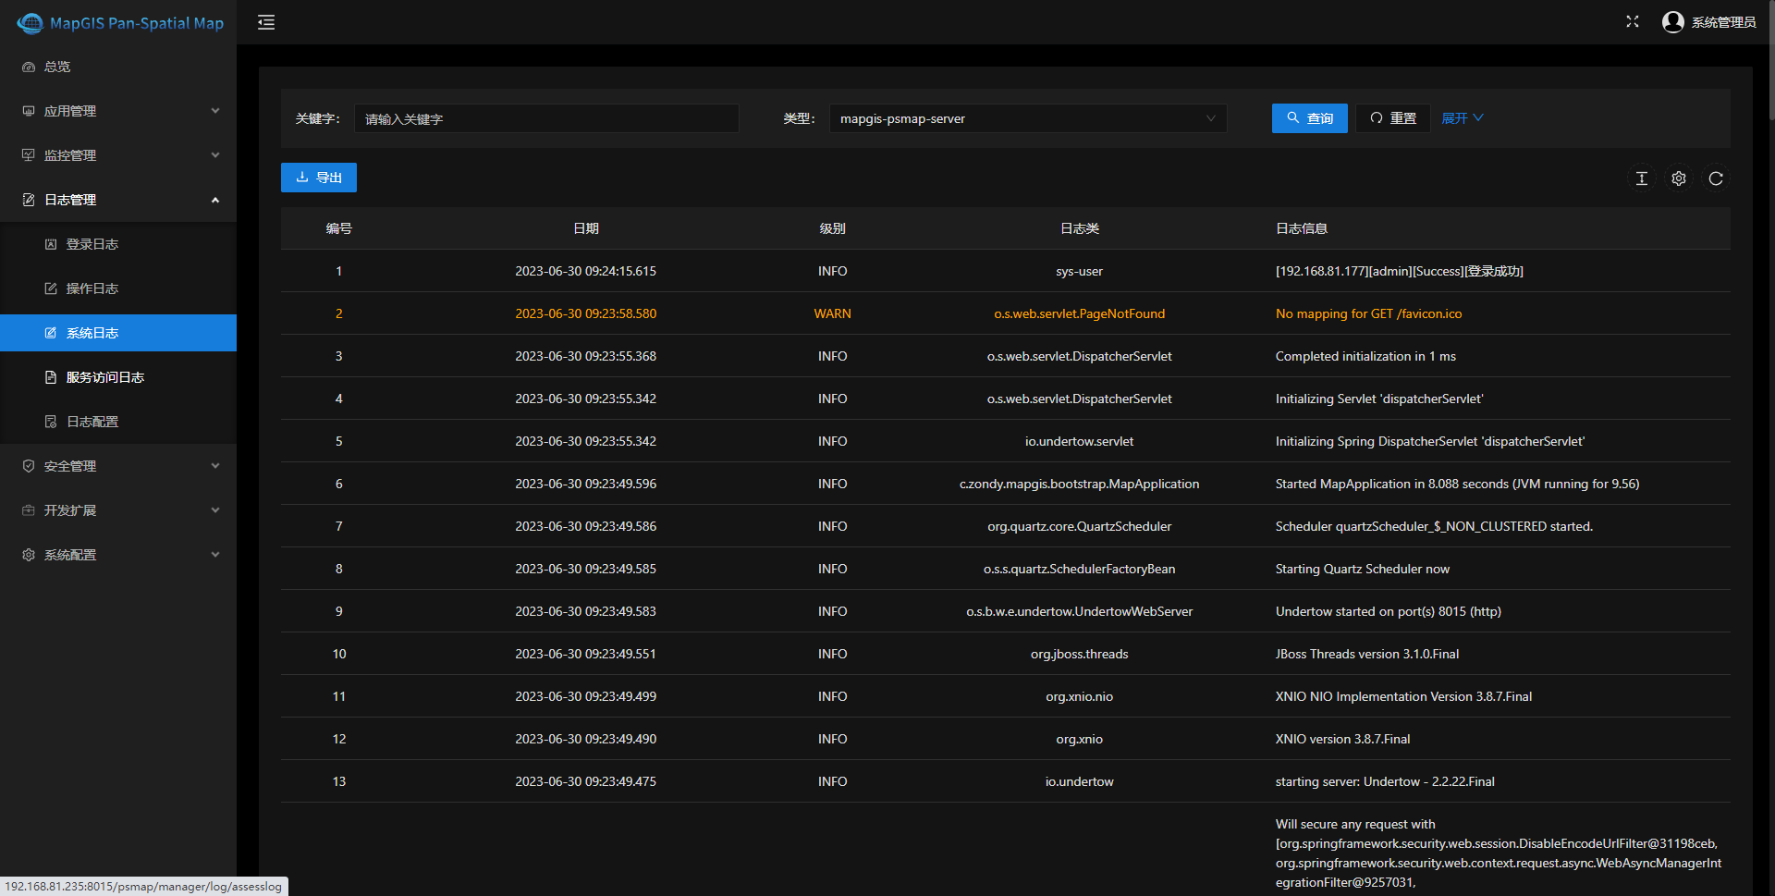Click the 开发扩展 icon in sidebar
Image resolution: width=1775 pixels, height=896 pixels.
pyautogui.click(x=29, y=510)
